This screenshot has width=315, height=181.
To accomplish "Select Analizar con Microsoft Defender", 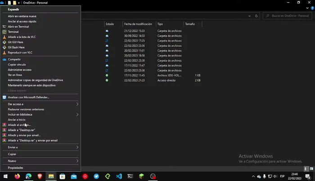I will 40,97.
